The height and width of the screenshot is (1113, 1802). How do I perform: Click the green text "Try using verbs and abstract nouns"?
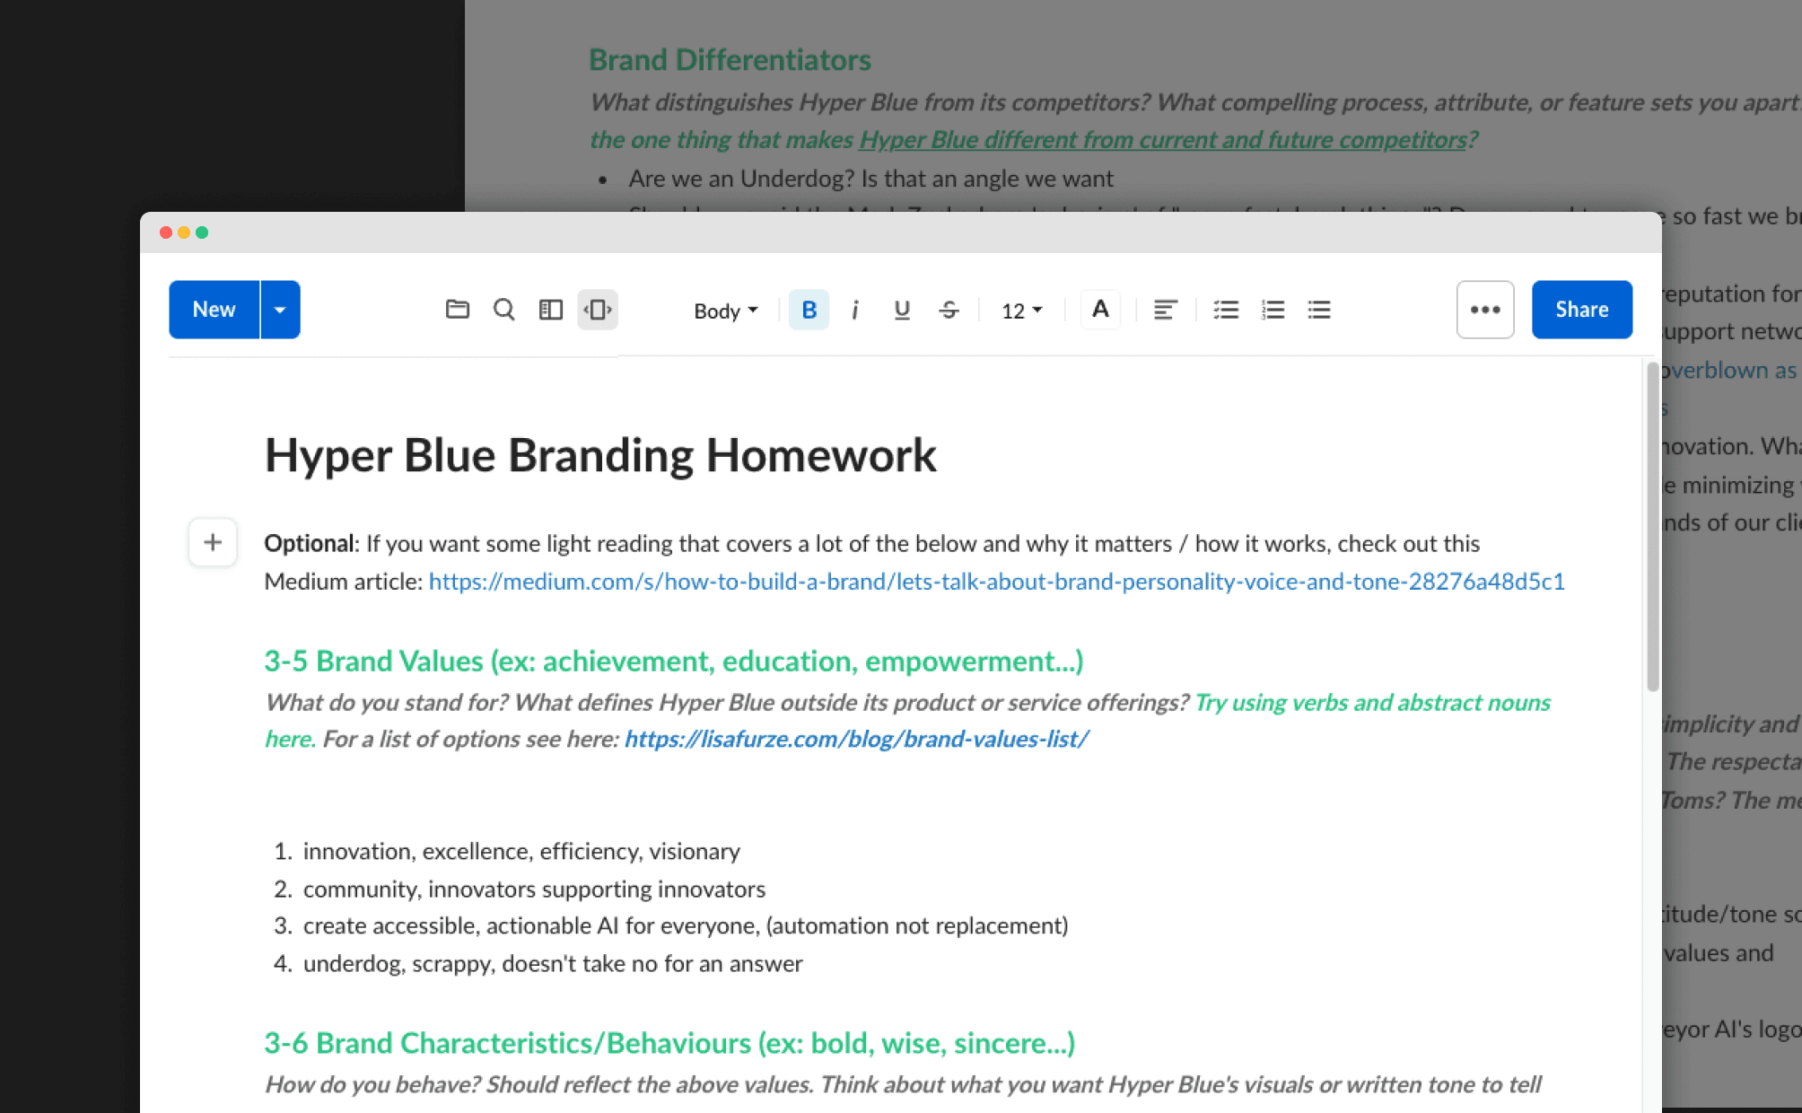pos(1373,702)
